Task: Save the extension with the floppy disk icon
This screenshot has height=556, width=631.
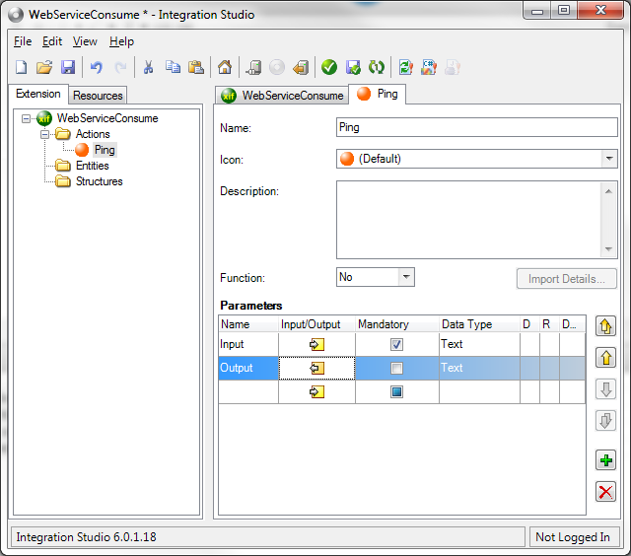Action: coord(68,67)
